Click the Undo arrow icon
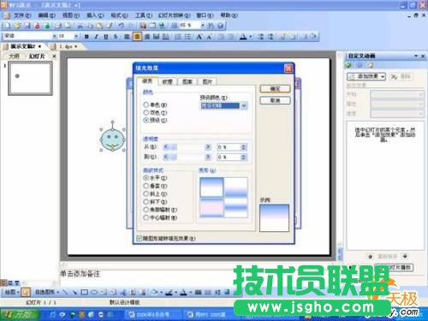 tap(122, 26)
